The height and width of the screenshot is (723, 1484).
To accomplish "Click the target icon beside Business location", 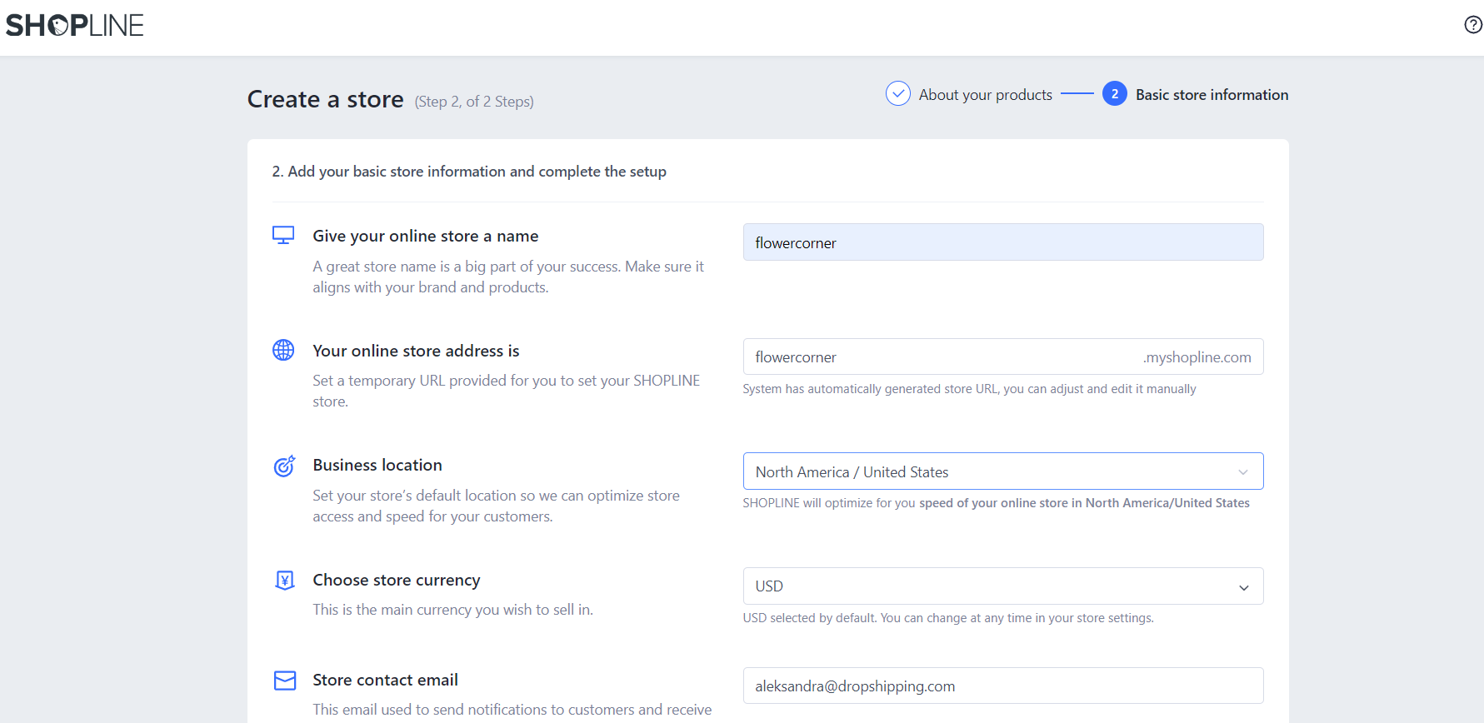I will (284, 466).
